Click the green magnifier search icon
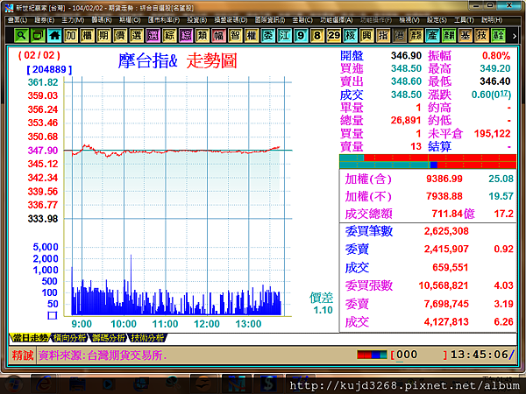 21,35
